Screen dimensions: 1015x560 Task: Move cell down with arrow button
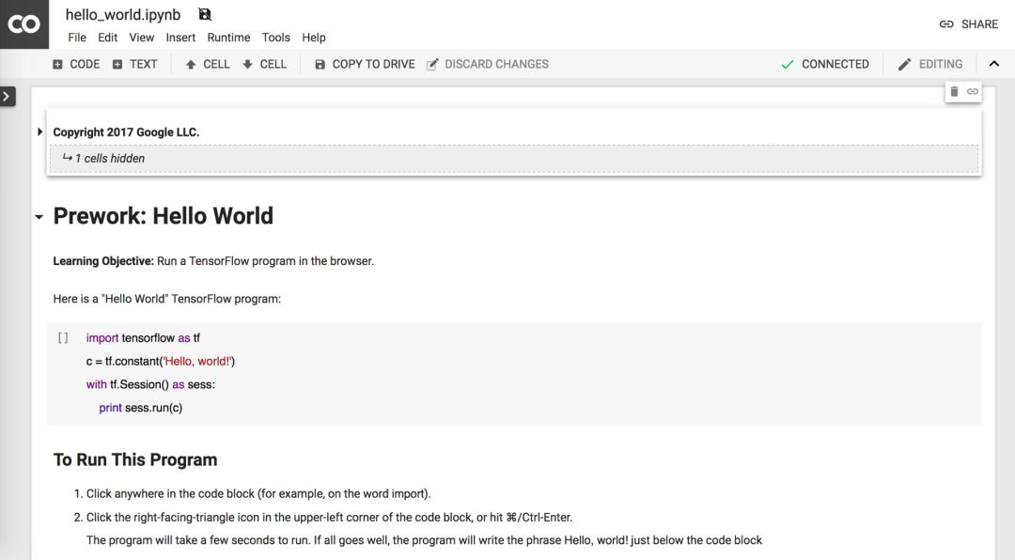264,64
